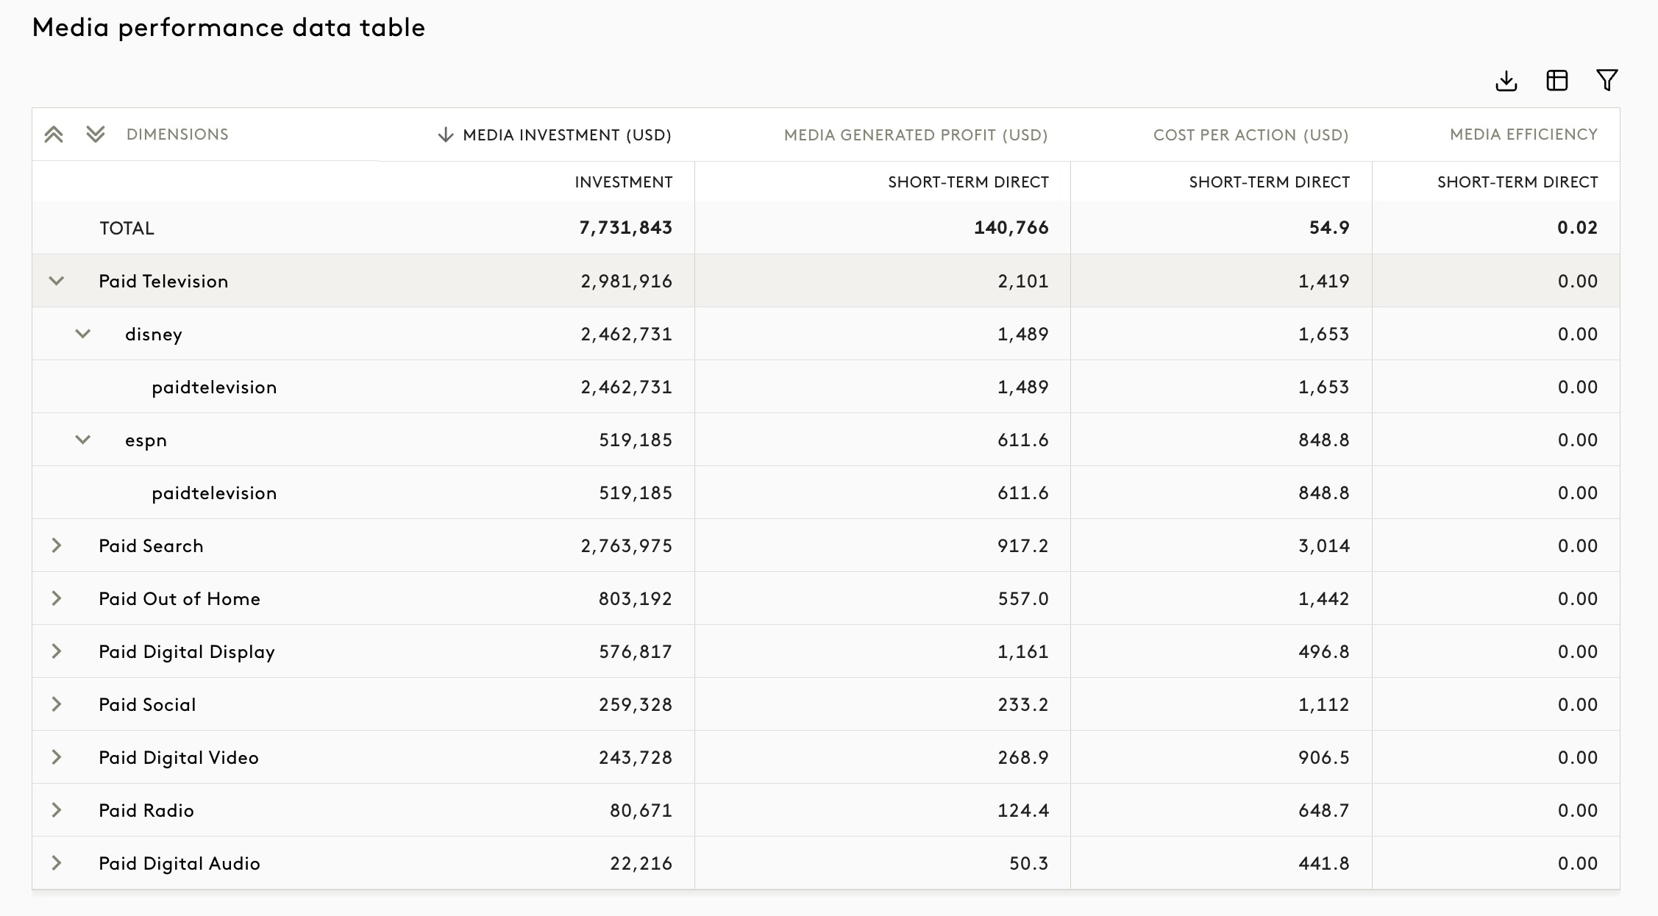Select the Investment sub-header
The width and height of the screenshot is (1658, 916).
pyautogui.click(x=624, y=182)
